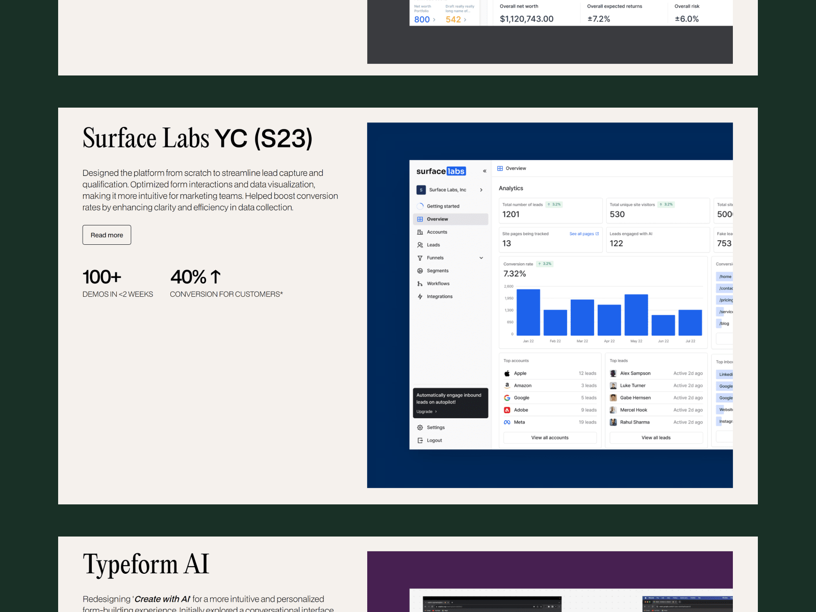Click the Jun 22 bar in conversion chart
Viewport: 816px width, 612px height.
[x=663, y=325]
